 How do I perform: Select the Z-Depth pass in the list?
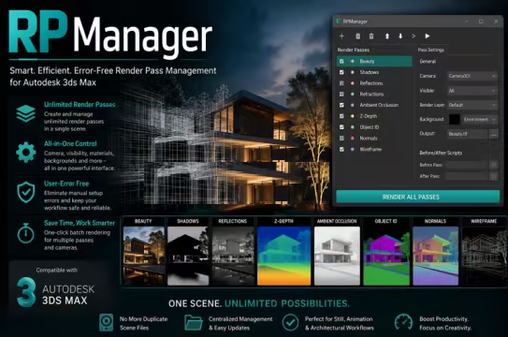374,116
